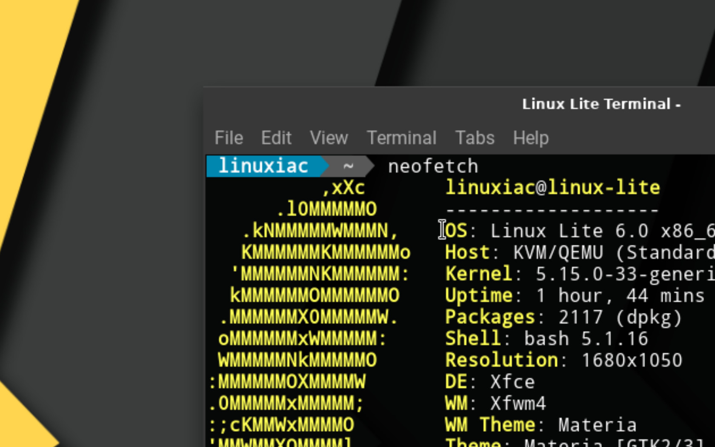Viewport: 715px width, 447px height.
Task: Open the Tabs menu
Action: pos(475,138)
